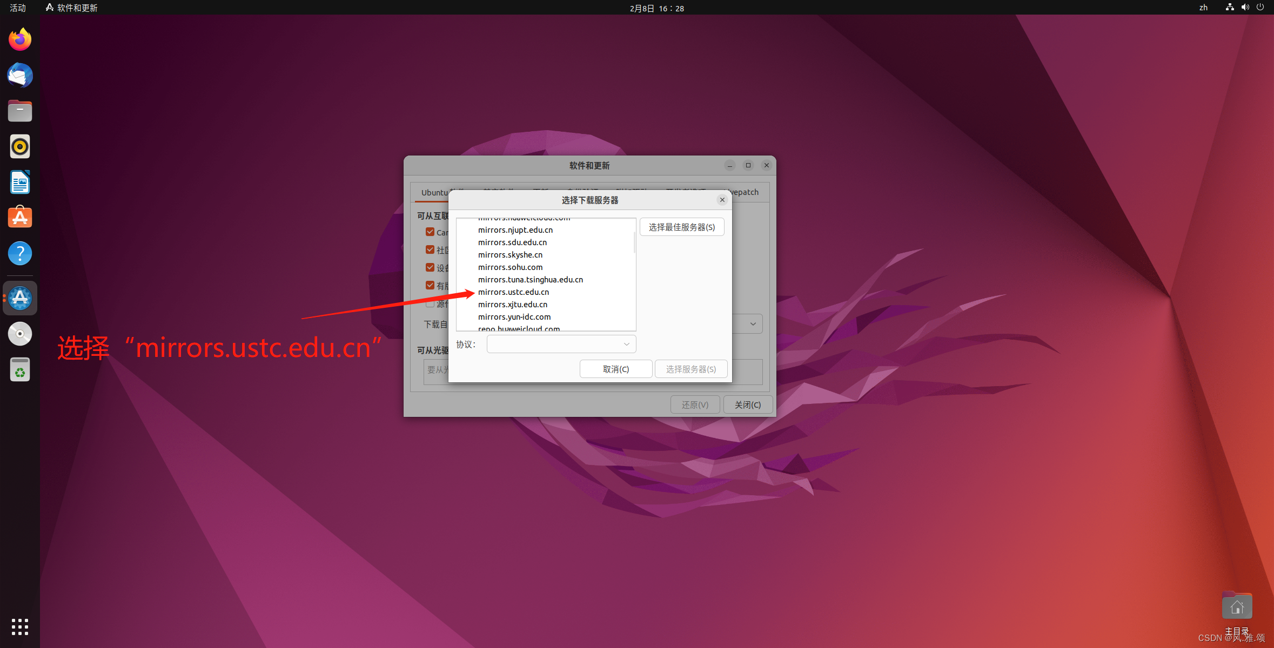Open Firefox from the dock
Viewport: 1274px width, 648px height.
20,39
